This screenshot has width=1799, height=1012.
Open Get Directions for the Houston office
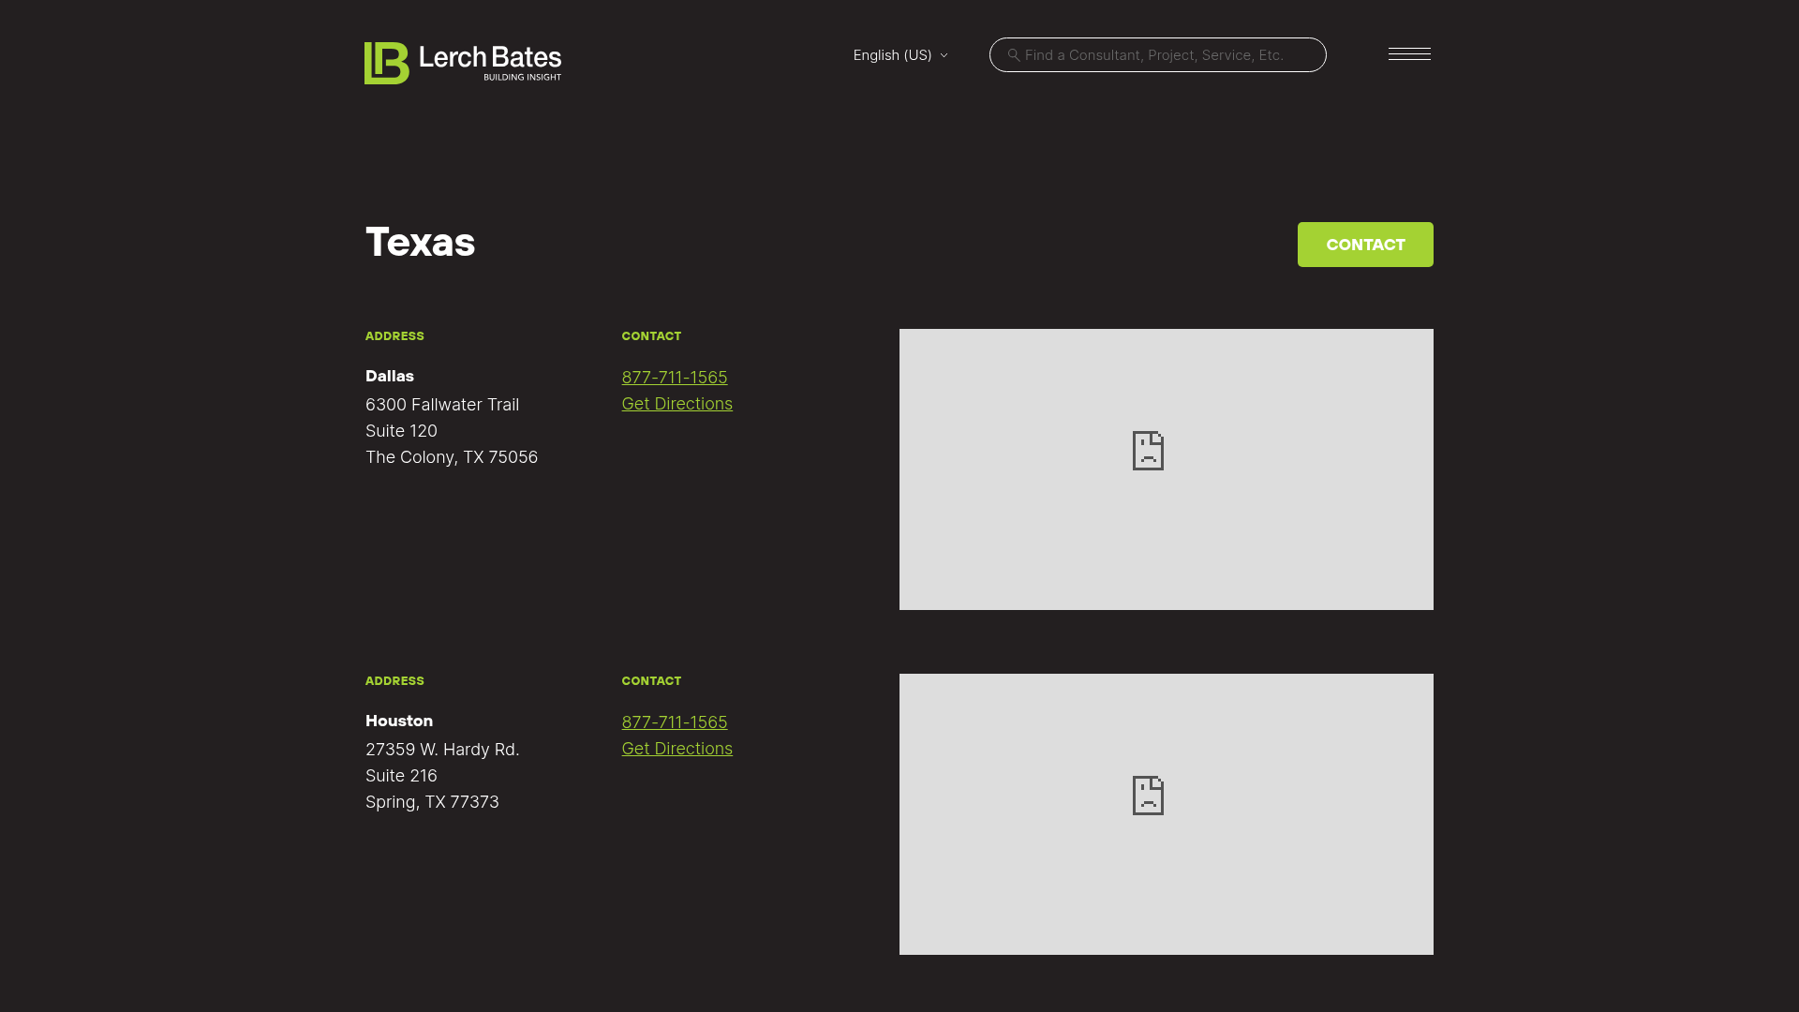pos(676,748)
